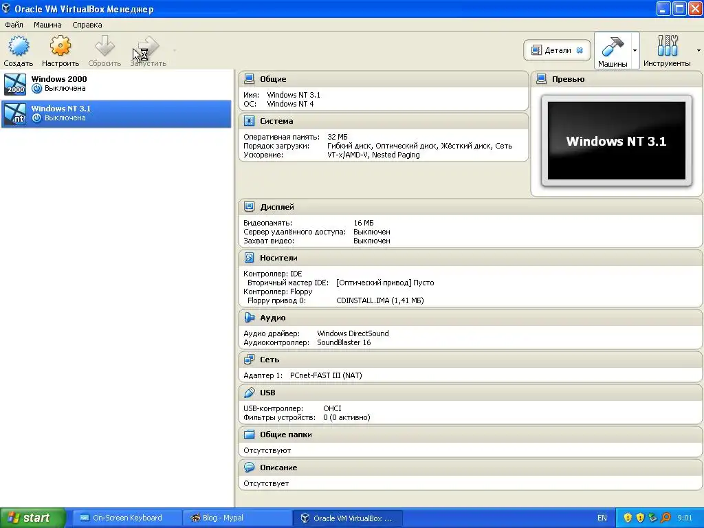This screenshot has height=528, width=704.
Task: Open the Файл menu
Action: tap(14, 25)
